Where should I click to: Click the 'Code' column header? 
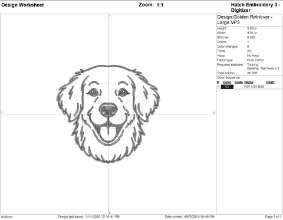pos(239,82)
